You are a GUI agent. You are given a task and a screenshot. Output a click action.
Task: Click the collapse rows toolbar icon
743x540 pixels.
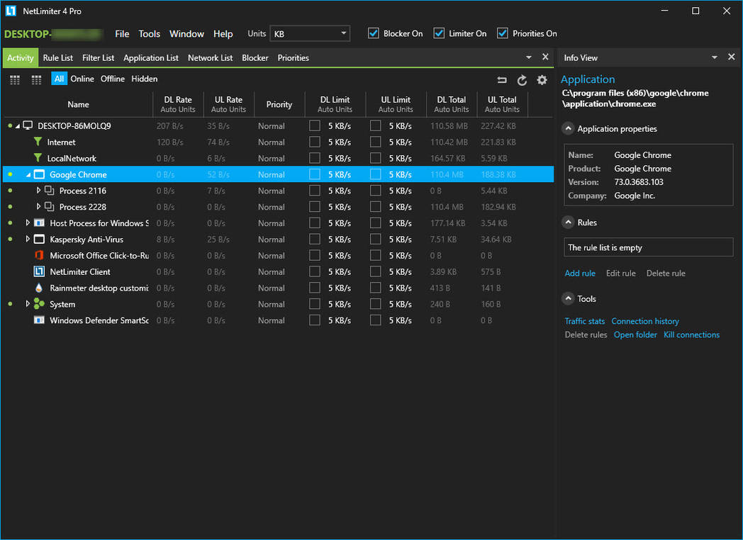click(x=502, y=80)
